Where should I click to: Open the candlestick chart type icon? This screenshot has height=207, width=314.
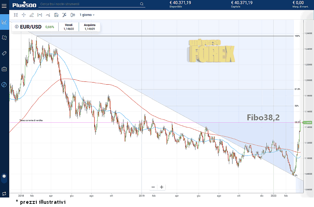click(73, 15)
